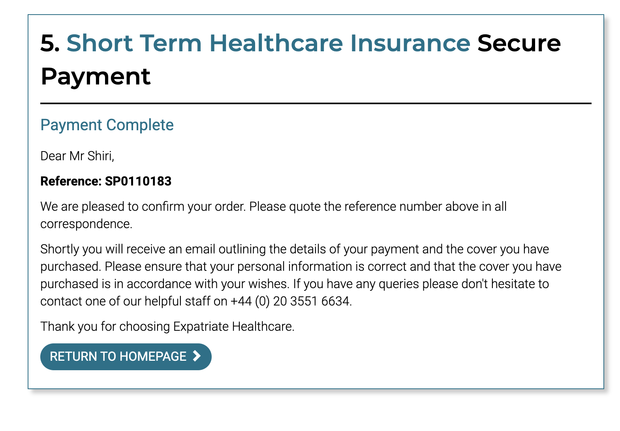Click the horizontal divider under the heading
The width and height of the screenshot is (620, 431).
pyautogui.click(x=316, y=103)
